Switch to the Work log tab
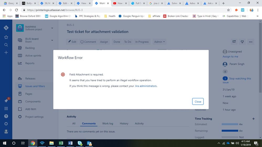 108,123
